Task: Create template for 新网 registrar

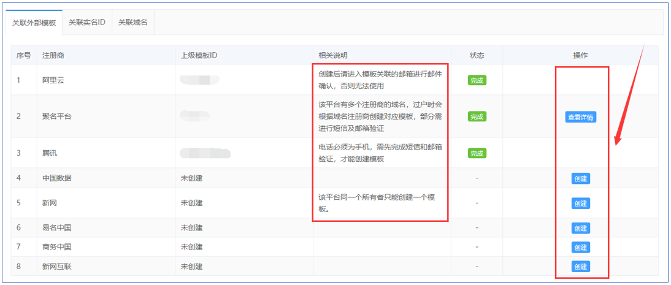Action: 580,203
